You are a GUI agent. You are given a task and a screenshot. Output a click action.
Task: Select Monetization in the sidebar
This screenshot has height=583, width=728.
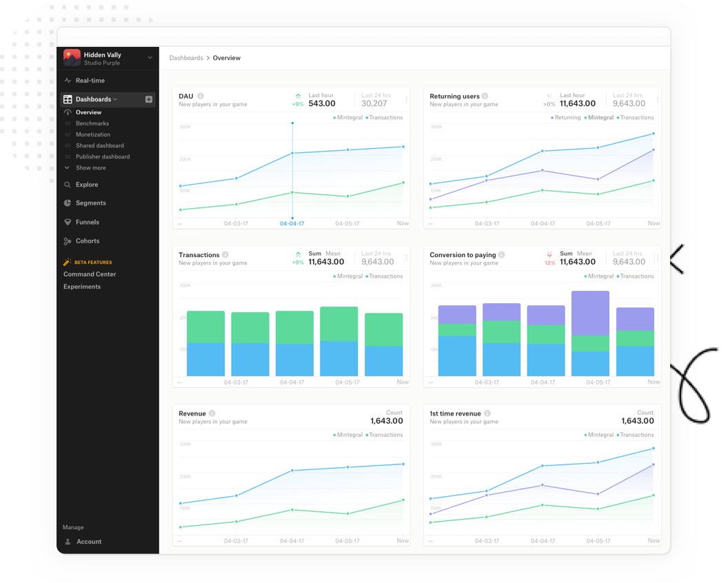pos(92,134)
